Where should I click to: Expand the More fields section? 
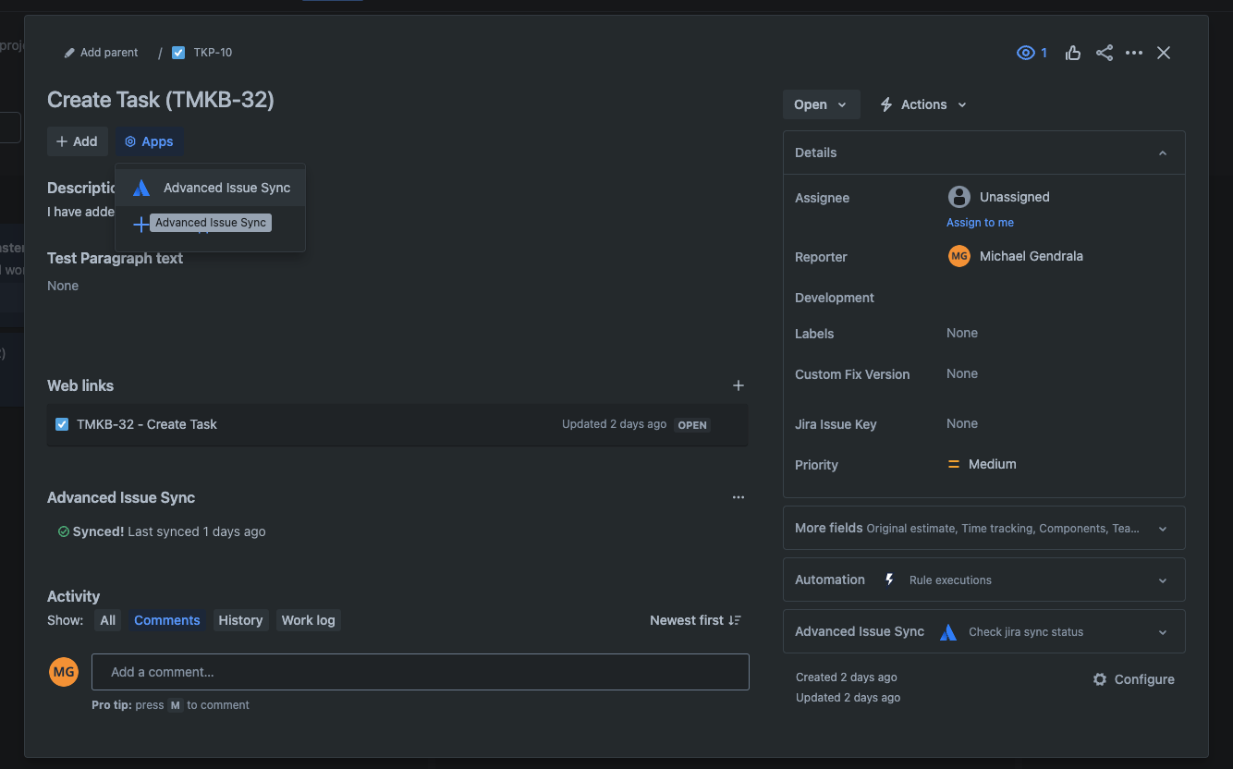click(1163, 529)
